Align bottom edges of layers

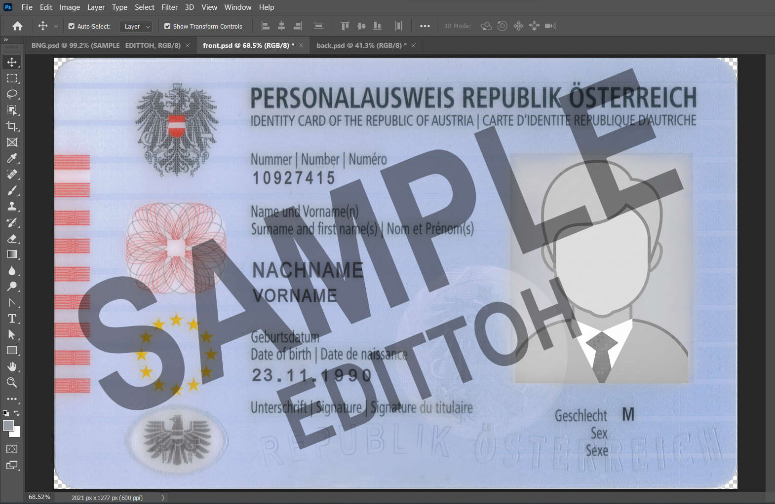point(378,26)
